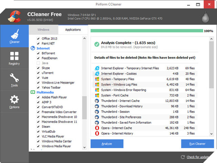Enable the Java checkbox
The image size is (217, 163).
tap(38, 63)
